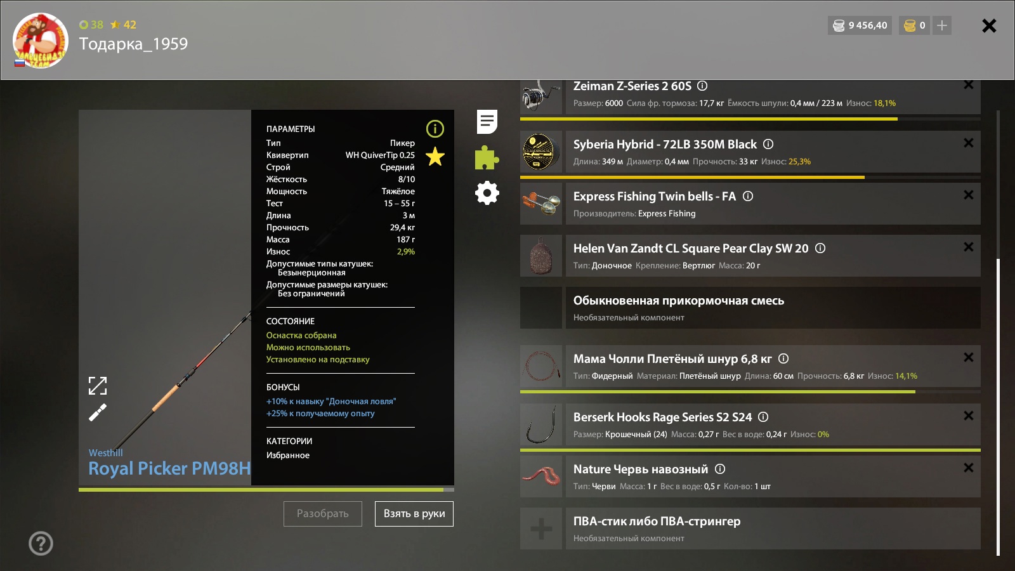Click the dung worm bait thumbnail

[541, 476]
